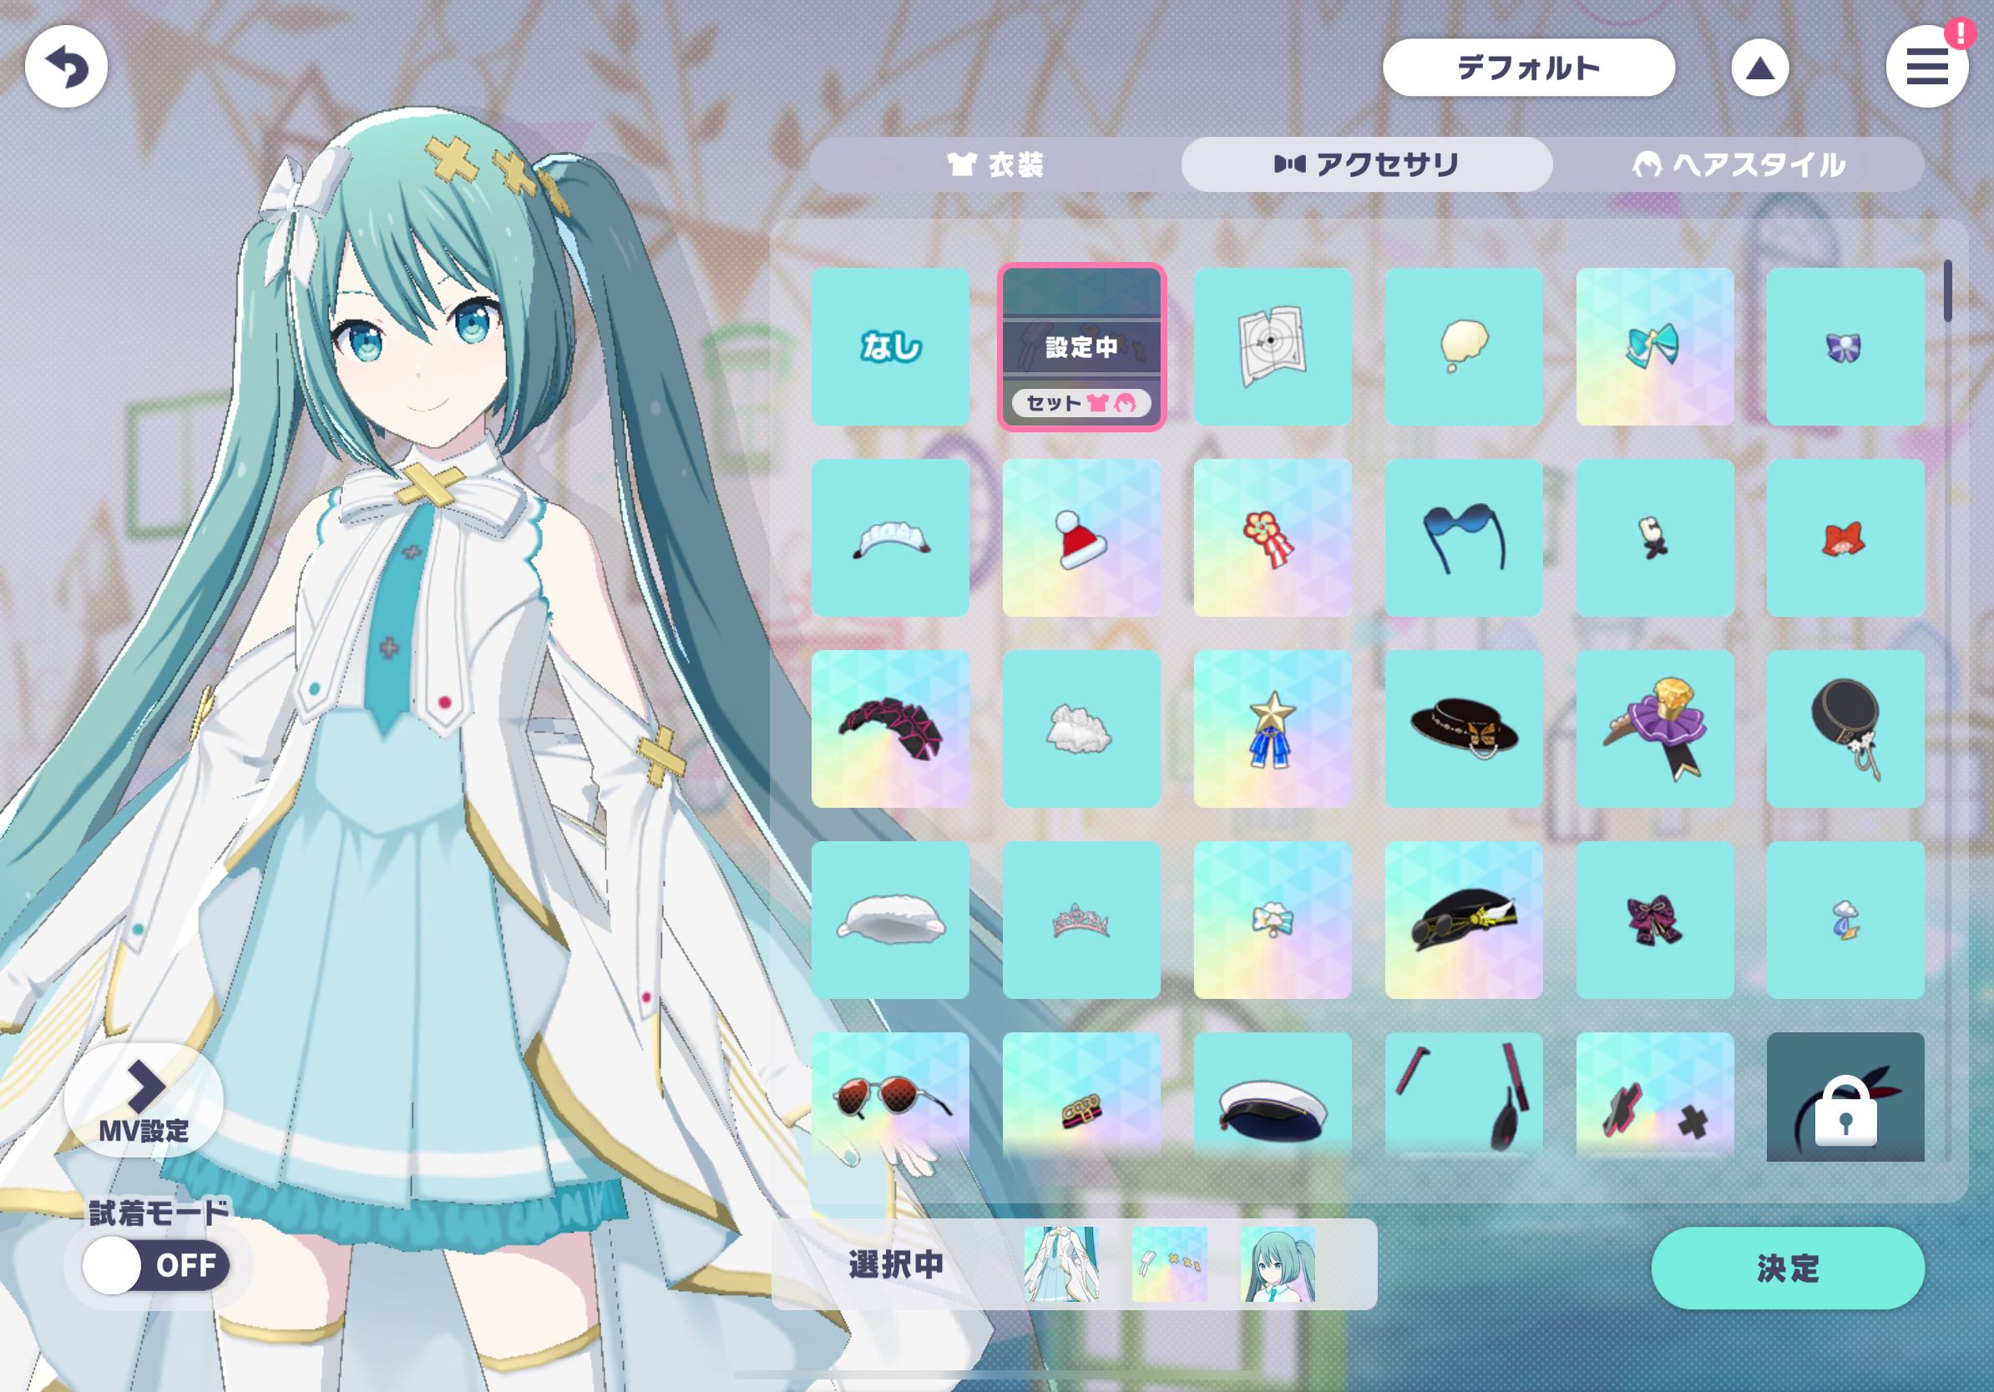
Task: Expand the MV設定 panel
Action: coord(144,1100)
